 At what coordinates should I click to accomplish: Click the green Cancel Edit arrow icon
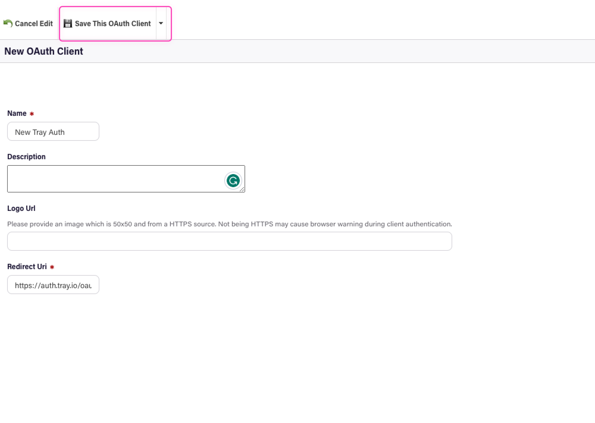point(8,23)
